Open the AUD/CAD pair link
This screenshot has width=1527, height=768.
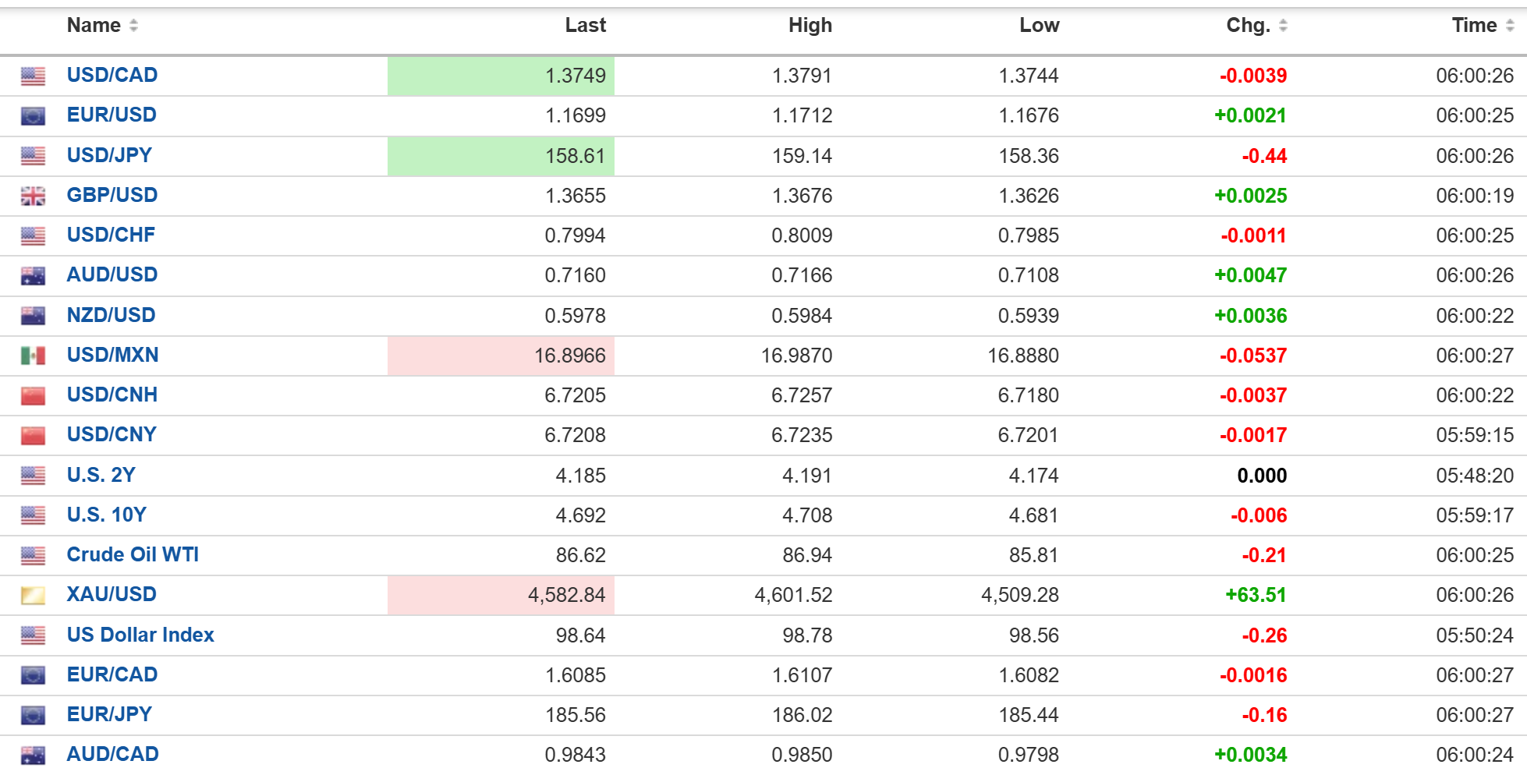click(x=113, y=754)
